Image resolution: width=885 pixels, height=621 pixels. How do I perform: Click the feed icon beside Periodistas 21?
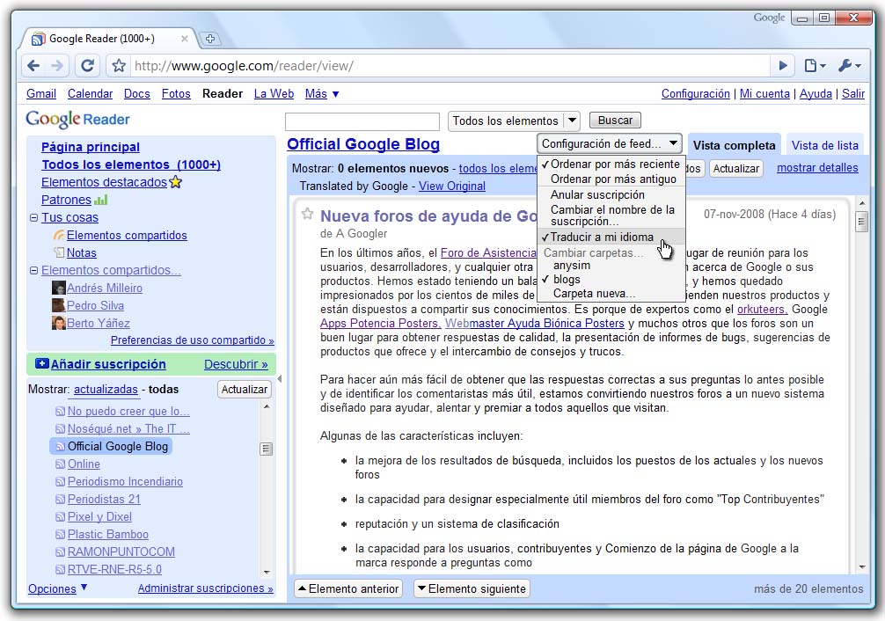tap(60, 499)
